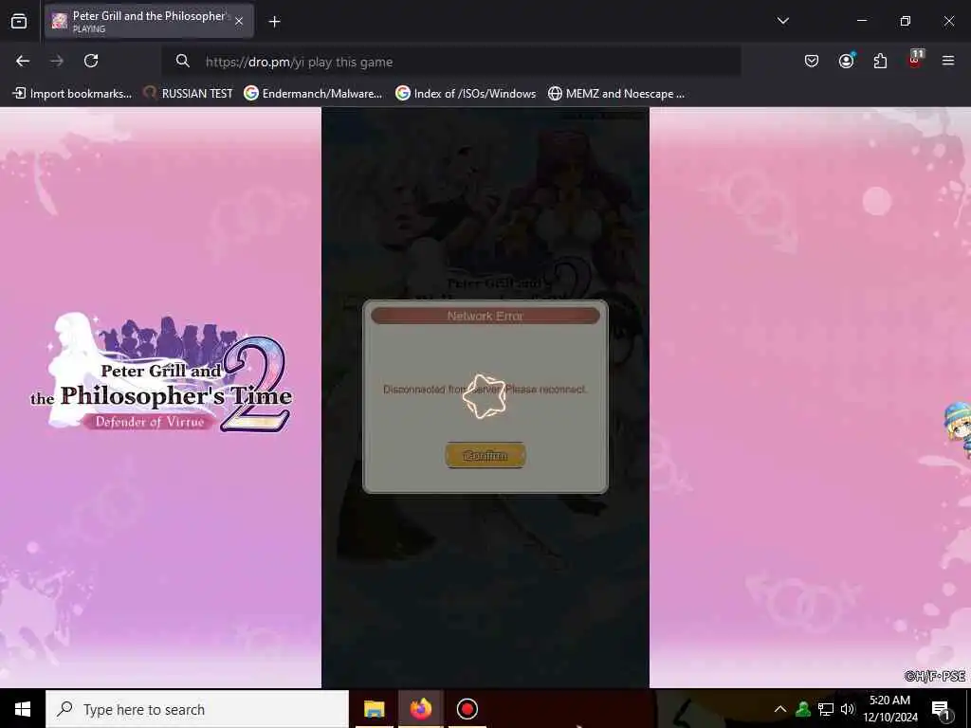This screenshot has width=971, height=728.
Task: Select the Peter Grill and the Philosopher's tab
Action: coord(149,21)
